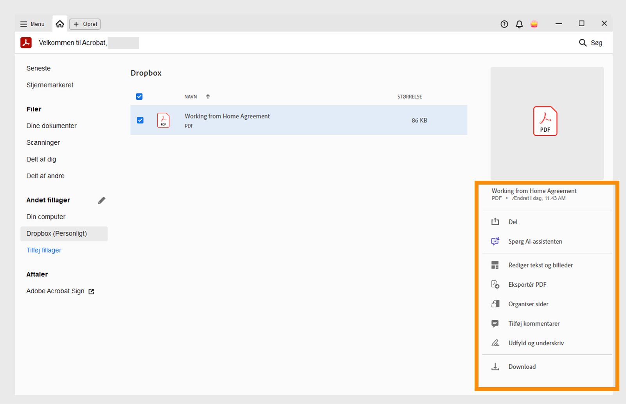Click the Tilføj fillager link
This screenshot has width=626, height=404.
tap(44, 250)
